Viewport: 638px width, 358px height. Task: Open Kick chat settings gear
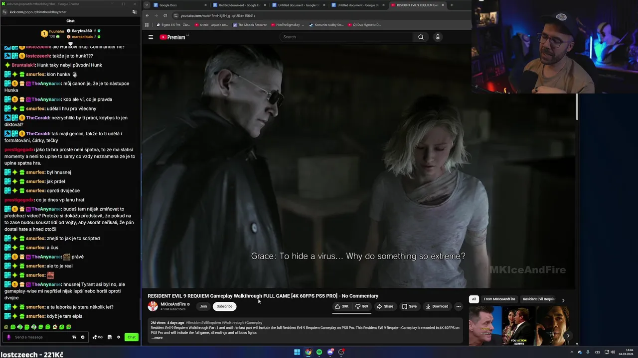[119, 337]
